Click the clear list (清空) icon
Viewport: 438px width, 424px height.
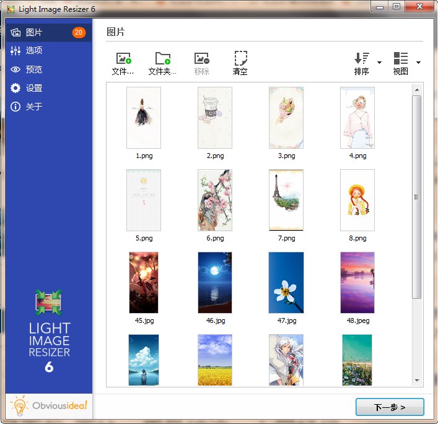coord(240,59)
